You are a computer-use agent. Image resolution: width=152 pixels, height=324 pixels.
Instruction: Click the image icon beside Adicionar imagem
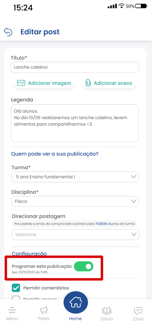coord(21,83)
